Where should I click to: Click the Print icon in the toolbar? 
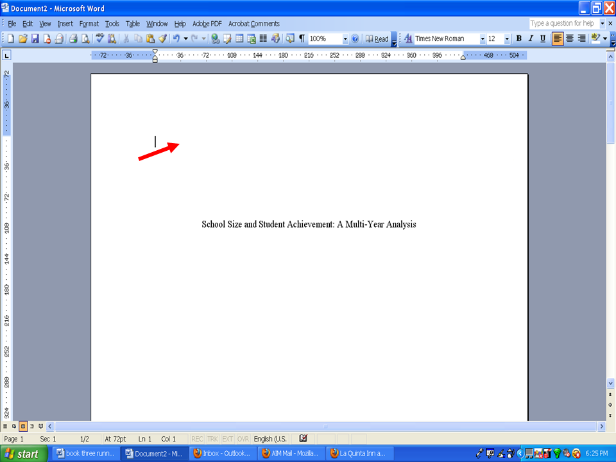[73, 38]
